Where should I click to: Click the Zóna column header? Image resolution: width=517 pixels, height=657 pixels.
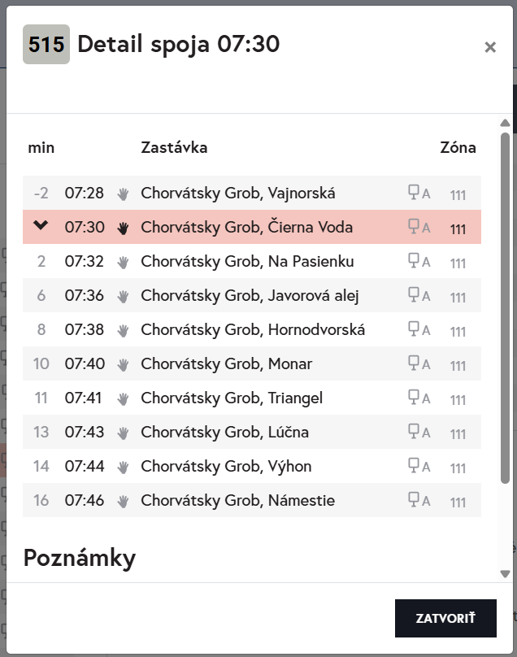tap(458, 147)
